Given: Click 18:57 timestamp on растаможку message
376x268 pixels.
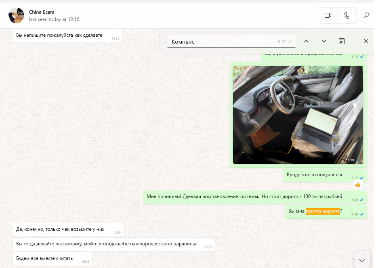Looking at the screenshot, I should tap(209, 247).
